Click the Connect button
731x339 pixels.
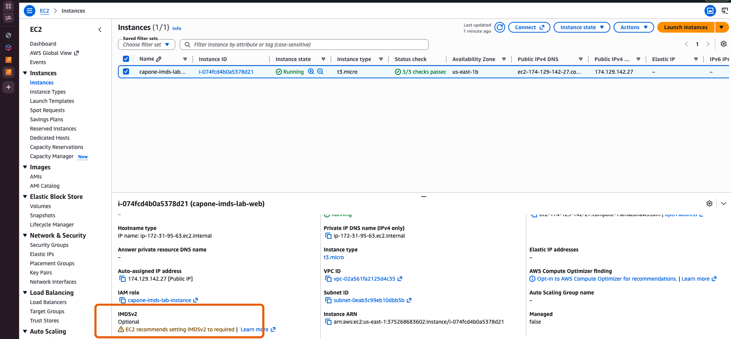529,27
